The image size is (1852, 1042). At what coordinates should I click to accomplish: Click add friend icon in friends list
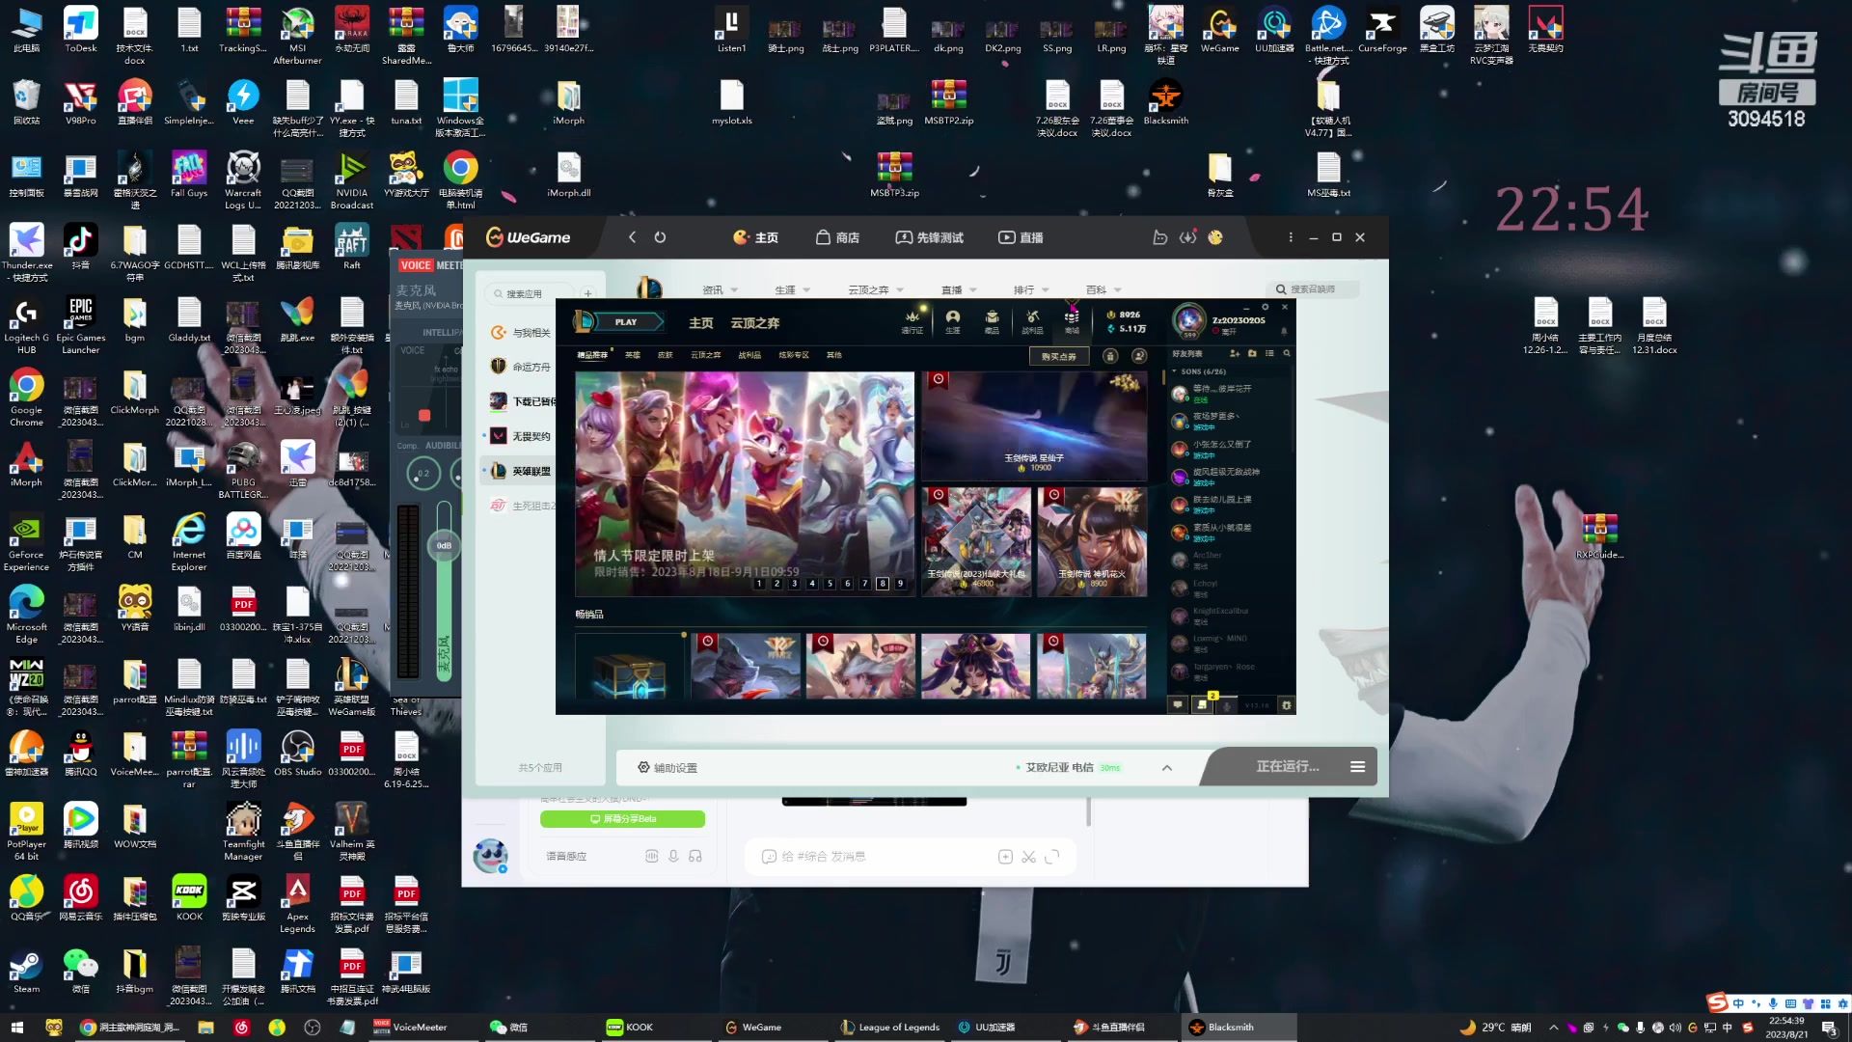pyautogui.click(x=1235, y=353)
